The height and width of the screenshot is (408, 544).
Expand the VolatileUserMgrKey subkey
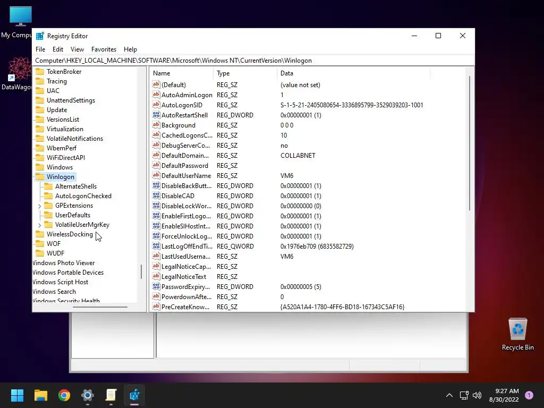click(x=39, y=225)
